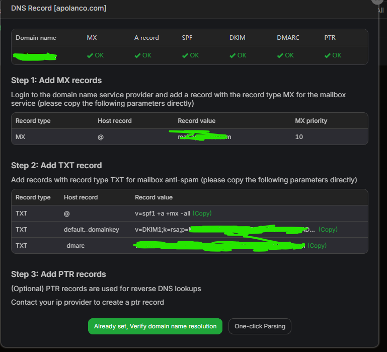Click the DNS Record [apolanco.com] title

59,9
